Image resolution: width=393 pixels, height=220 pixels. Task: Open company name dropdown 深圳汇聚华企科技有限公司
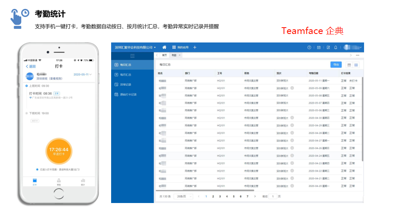pos(135,47)
